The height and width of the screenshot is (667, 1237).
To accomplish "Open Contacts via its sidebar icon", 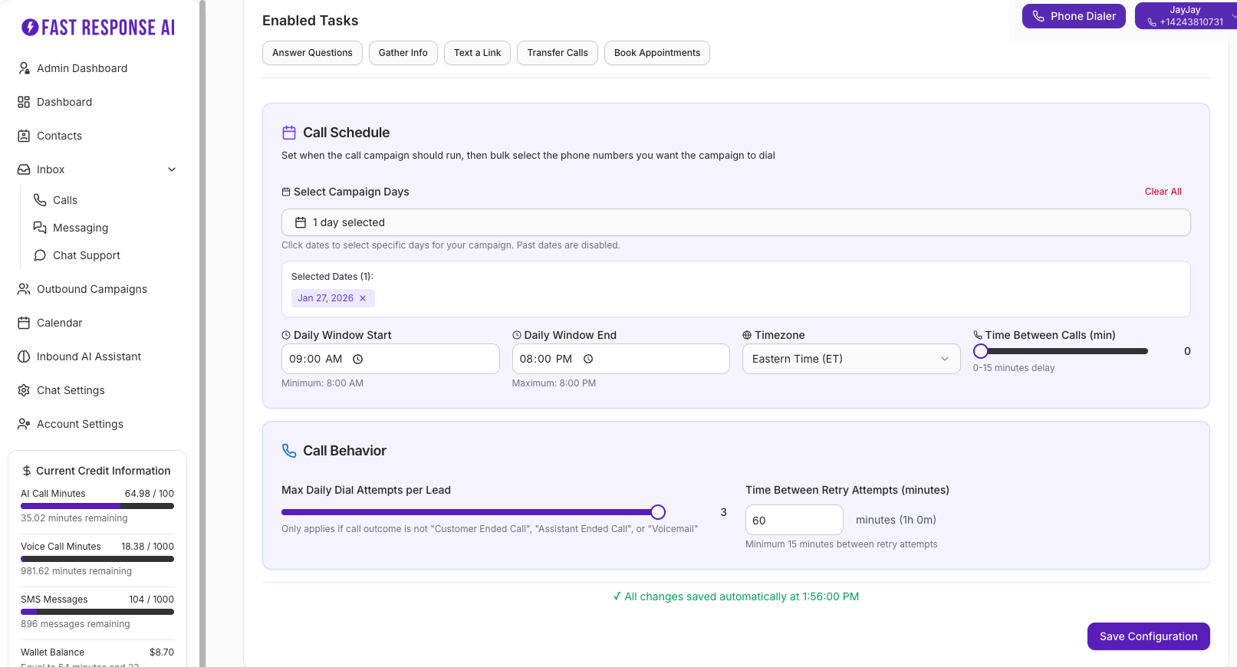I will [x=24, y=136].
